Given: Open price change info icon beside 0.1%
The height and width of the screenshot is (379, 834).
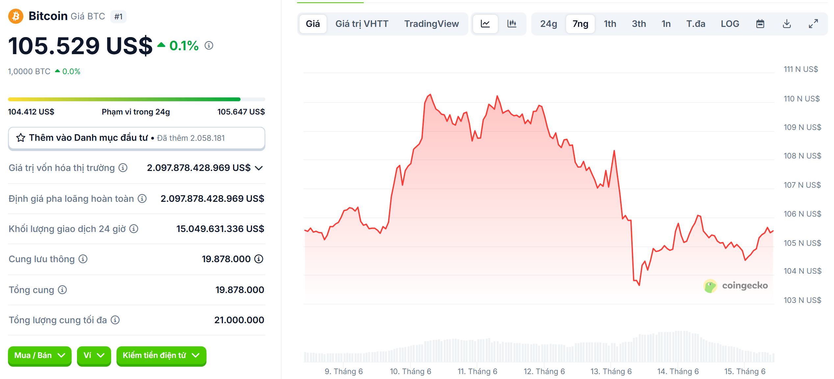Looking at the screenshot, I should pos(209,45).
